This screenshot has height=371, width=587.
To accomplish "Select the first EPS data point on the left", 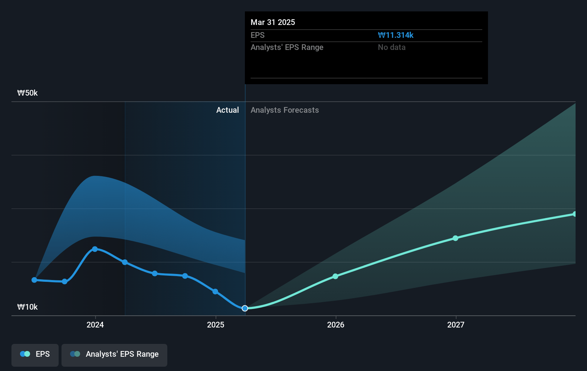I will (34, 280).
